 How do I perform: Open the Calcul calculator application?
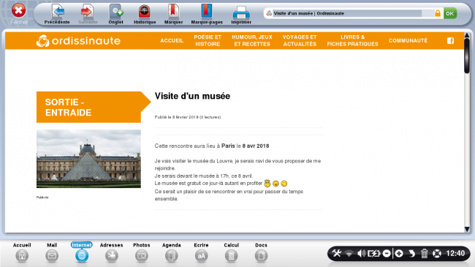tap(231, 252)
